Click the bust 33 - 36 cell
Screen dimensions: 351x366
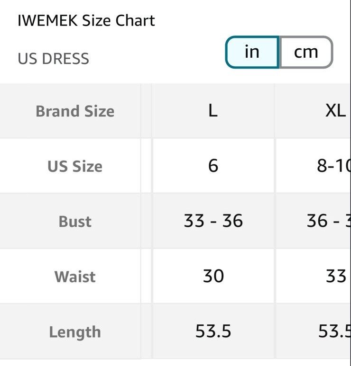click(x=213, y=221)
